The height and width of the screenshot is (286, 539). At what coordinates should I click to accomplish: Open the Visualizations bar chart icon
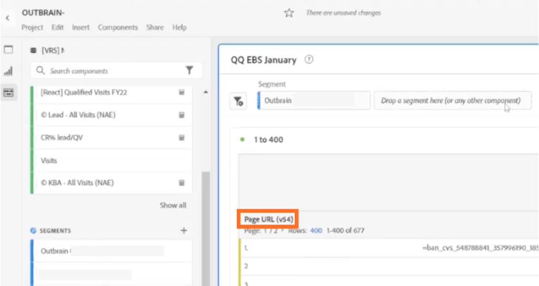8,71
